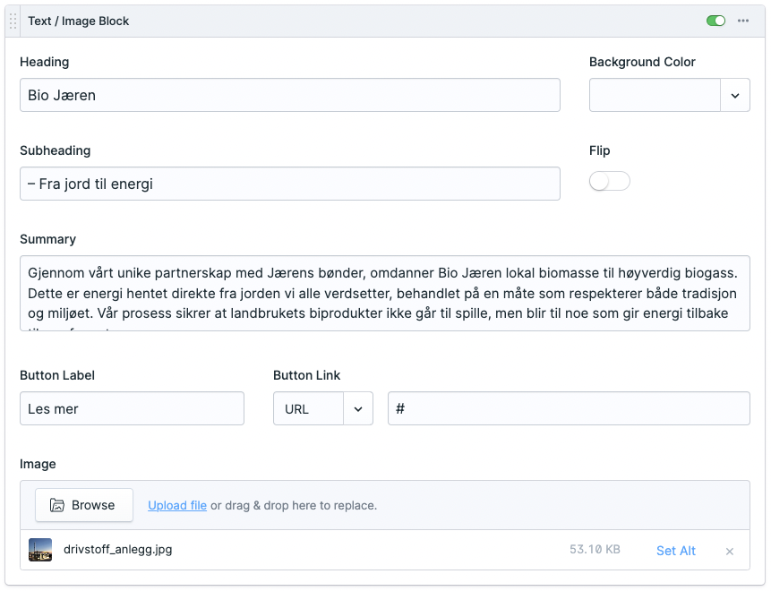
Task: Select the Button Label field containing Les mer
Action: click(x=132, y=409)
